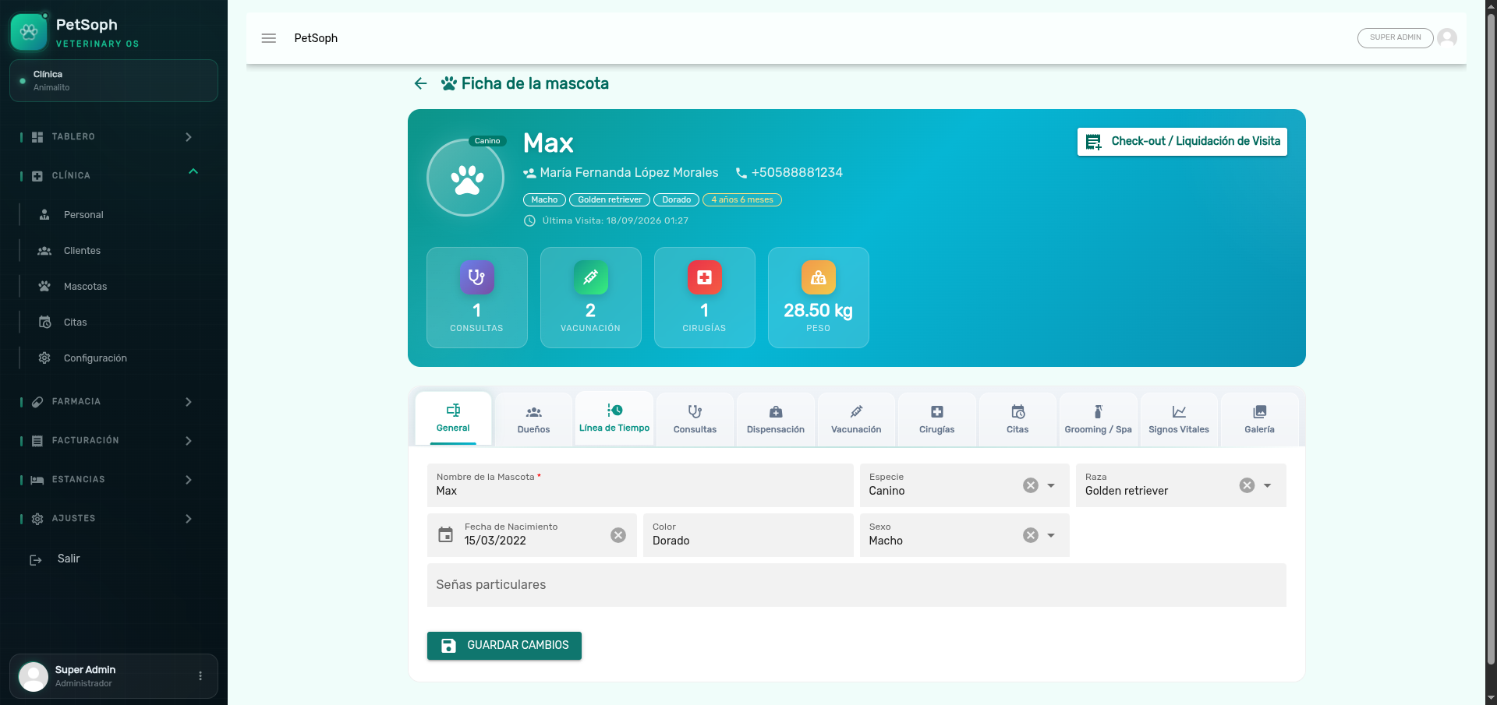Open the Línea de Tiempo tab
Image resolution: width=1497 pixels, height=705 pixels.
point(614,418)
